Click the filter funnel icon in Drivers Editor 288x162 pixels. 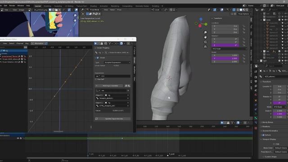[x=110, y=44]
